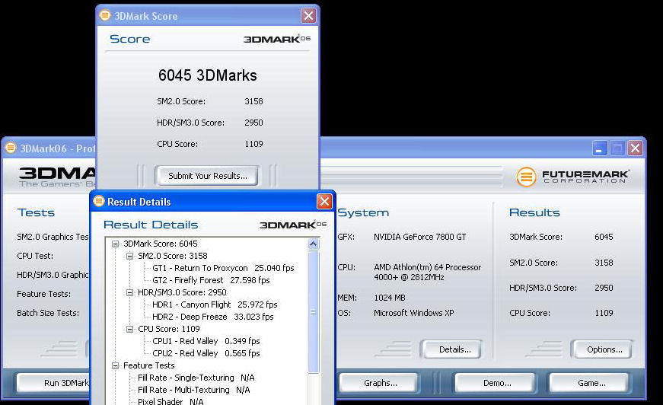663x405 pixels.
Task: Click Batch Size Tests label
Action: (x=48, y=313)
